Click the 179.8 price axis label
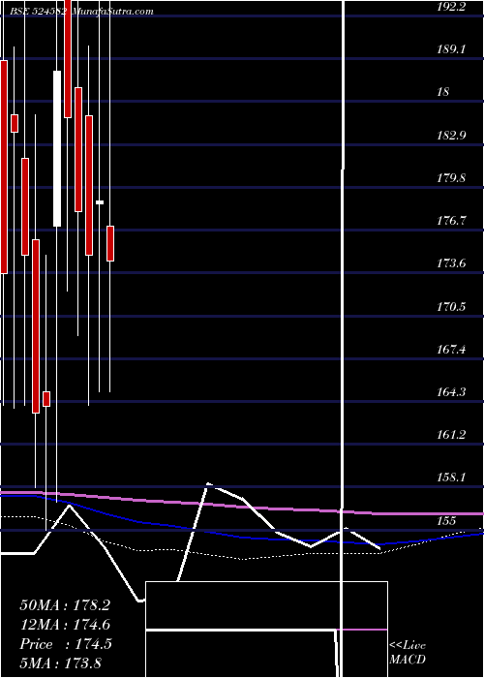484x678 pixels. 450,178
